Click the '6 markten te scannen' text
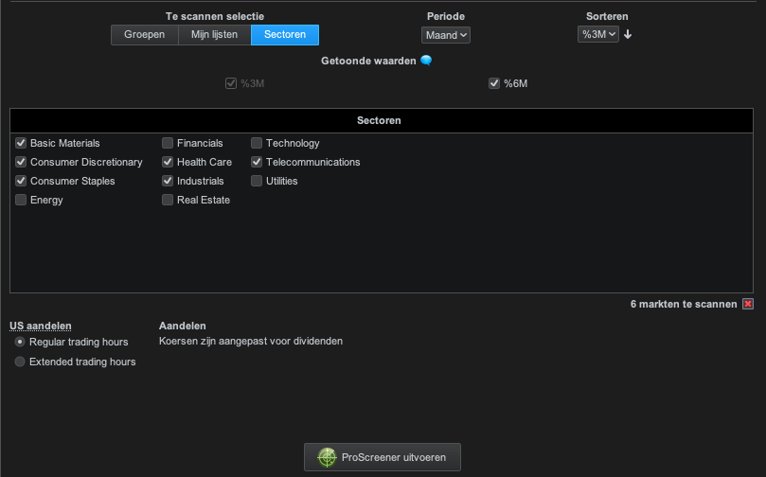This screenshot has width=766, height=477. (684, 304)
